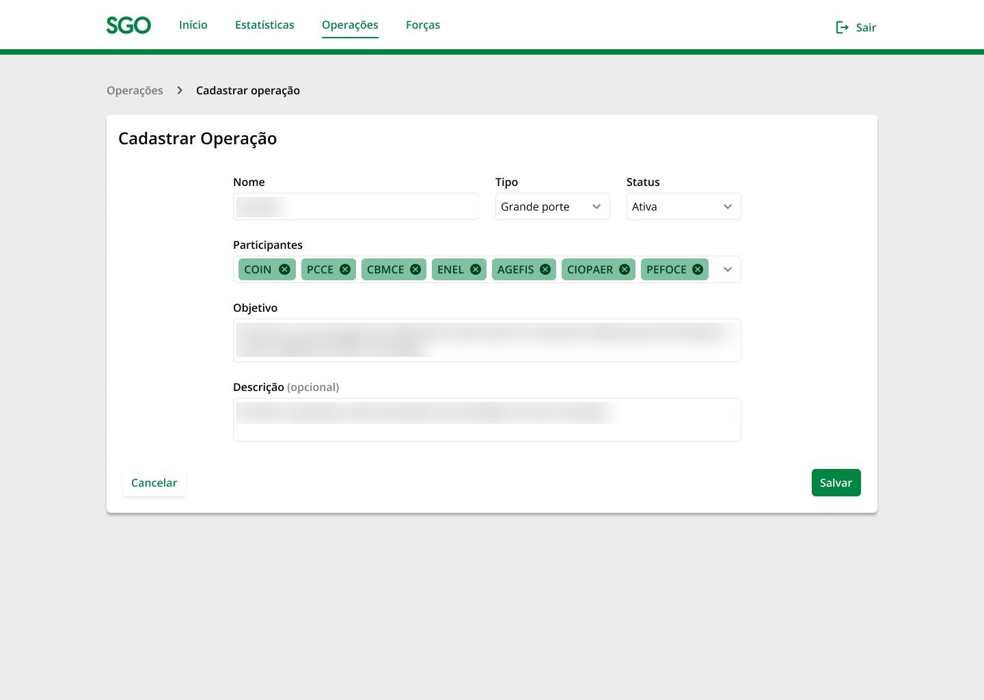Viewport: 984px width, 700px height.
Task: Open the Tipo dropdown
Action: point(552,206)
